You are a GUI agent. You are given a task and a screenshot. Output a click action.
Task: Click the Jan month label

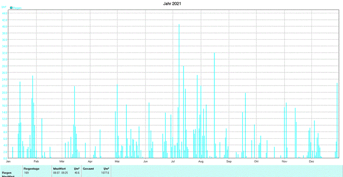pos(8,161)
